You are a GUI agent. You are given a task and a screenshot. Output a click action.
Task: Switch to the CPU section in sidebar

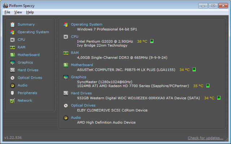tap(21, 40)
